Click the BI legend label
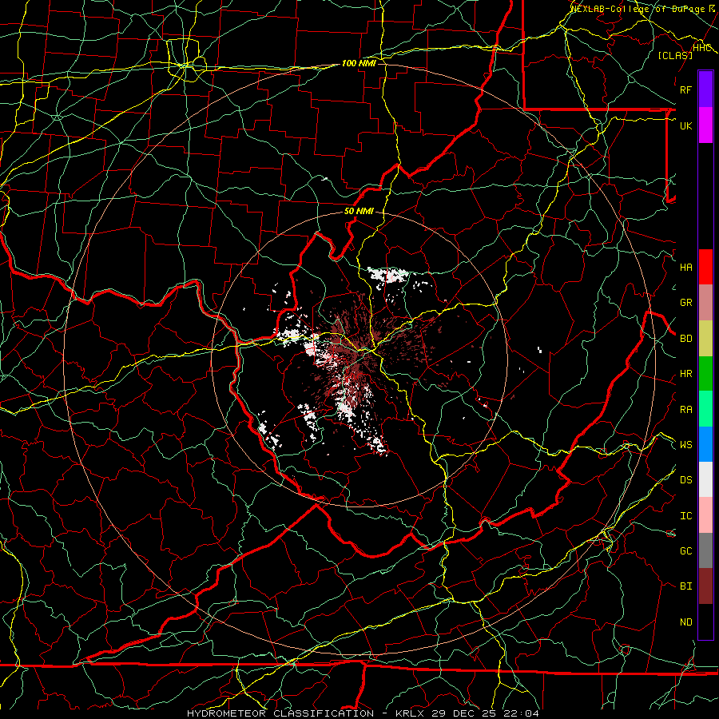The image size is (719, 719). coord(686,586)
